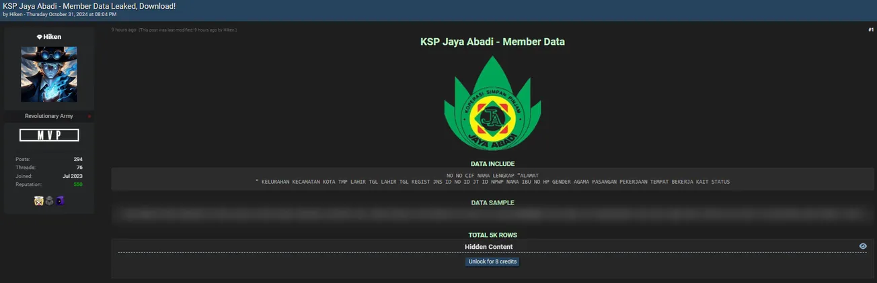The image size is (877, 283).
Task: Click the green KSP Jaya Abadi logo
Action: point(492,103)
